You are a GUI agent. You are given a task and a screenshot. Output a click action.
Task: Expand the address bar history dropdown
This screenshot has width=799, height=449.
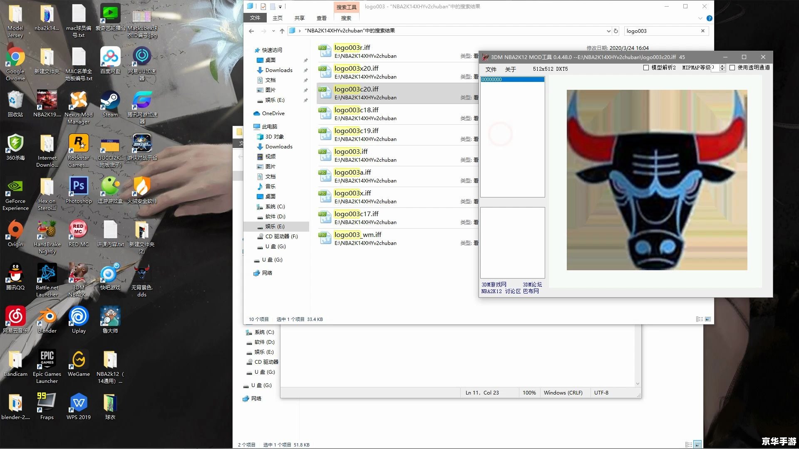point(609,31)
